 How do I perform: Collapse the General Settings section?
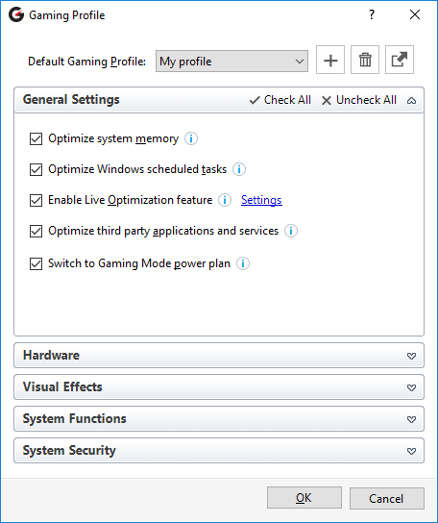point(411,100)
